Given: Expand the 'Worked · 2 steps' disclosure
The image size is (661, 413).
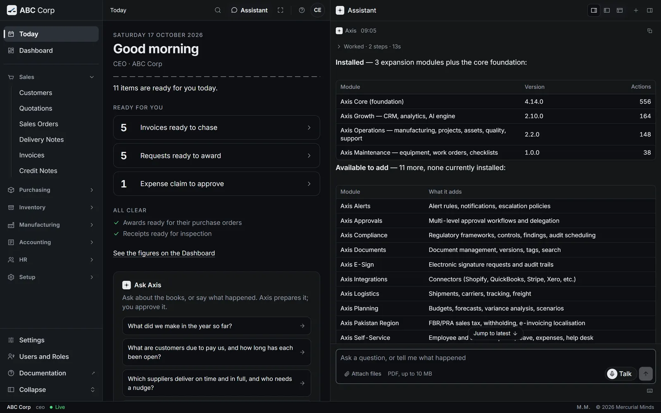Looking at the screenshot, I should [369, 47].
